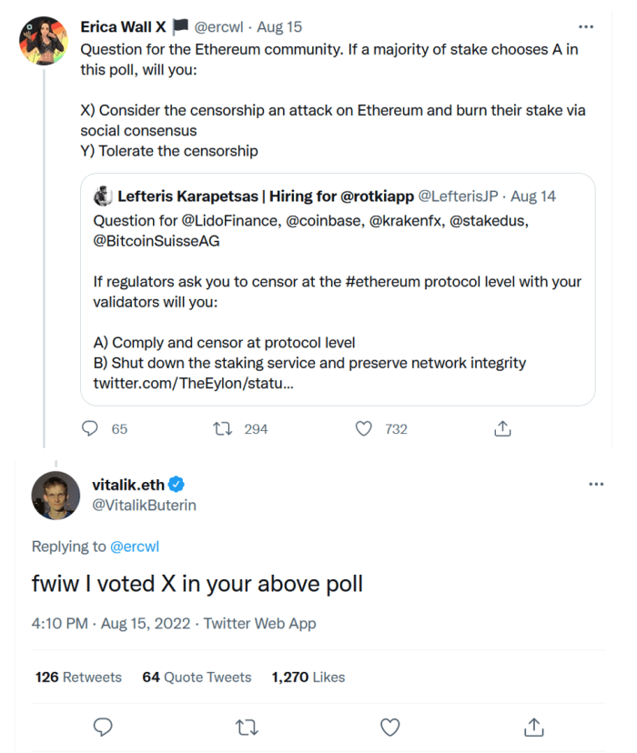Reply to vitalik.eth's tweet
Image resolution: width=637 pixels, height=753 pixels.
(103, 727)
